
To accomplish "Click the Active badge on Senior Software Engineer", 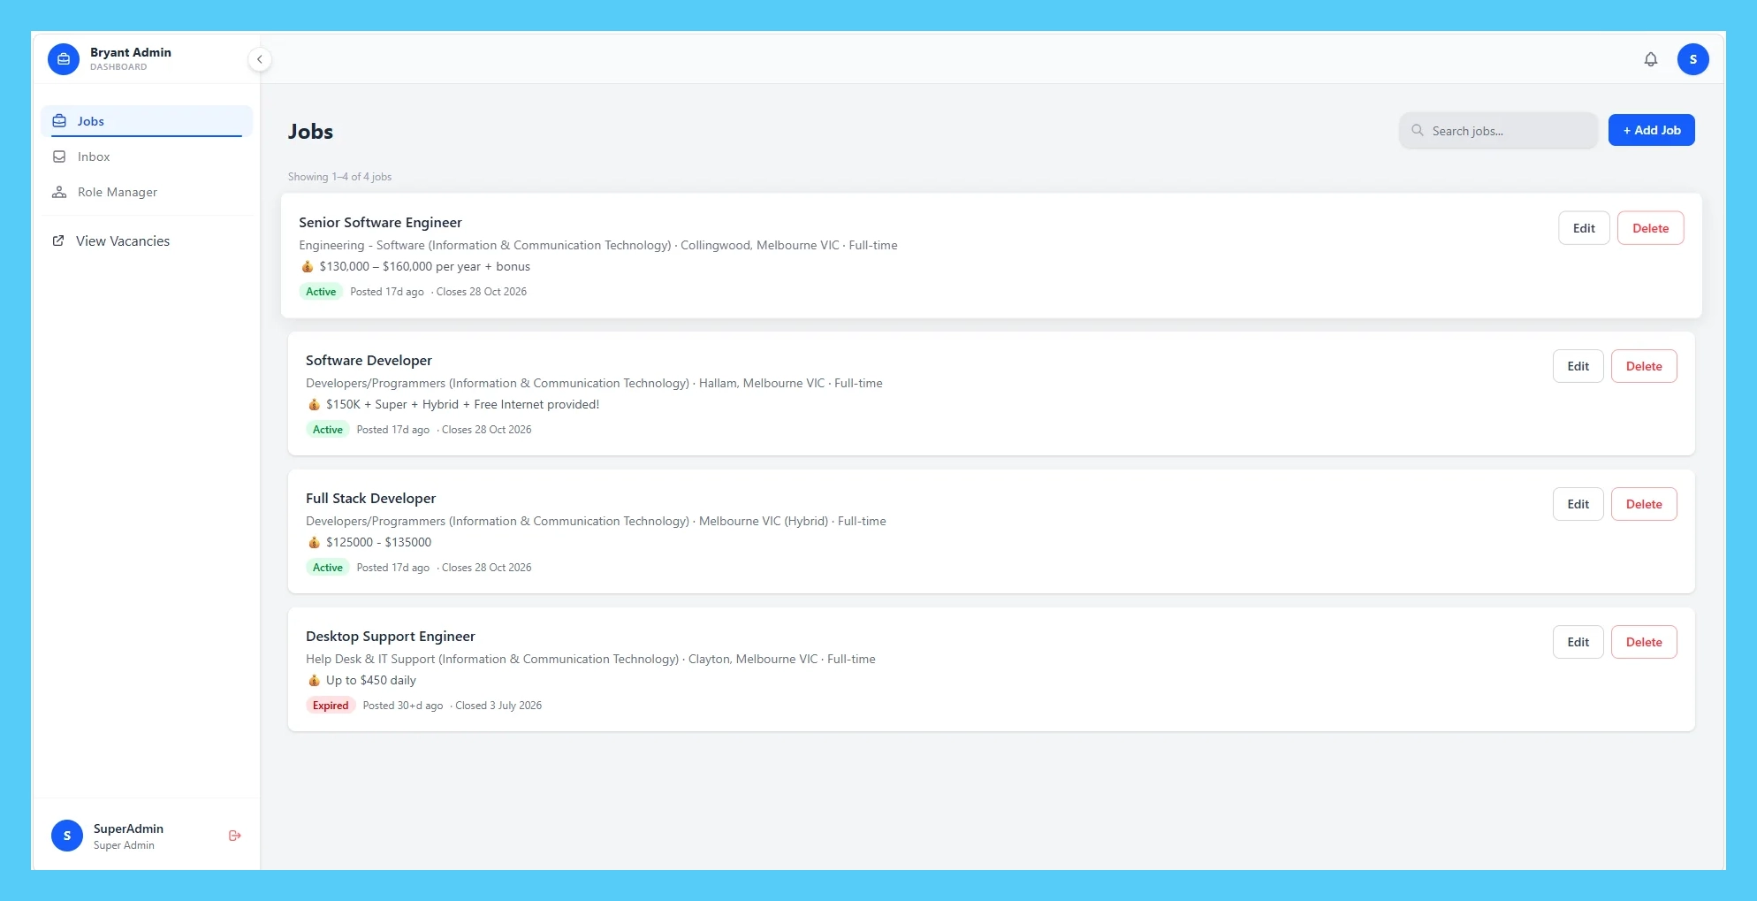I will click(321, 292).
